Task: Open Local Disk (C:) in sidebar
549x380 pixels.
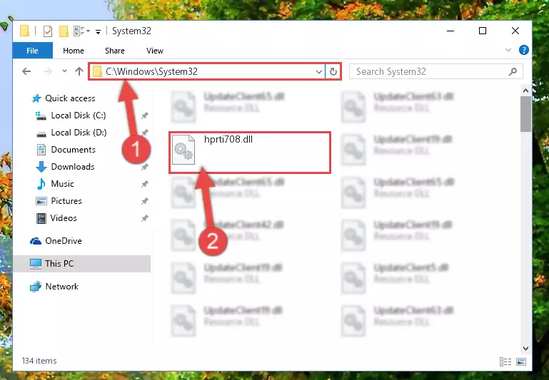Action: click(x=79, y=115)
